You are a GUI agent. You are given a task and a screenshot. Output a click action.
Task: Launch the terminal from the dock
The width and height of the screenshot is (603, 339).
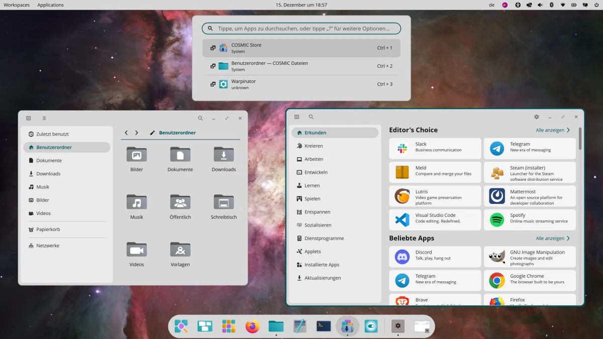coord(323,326)
